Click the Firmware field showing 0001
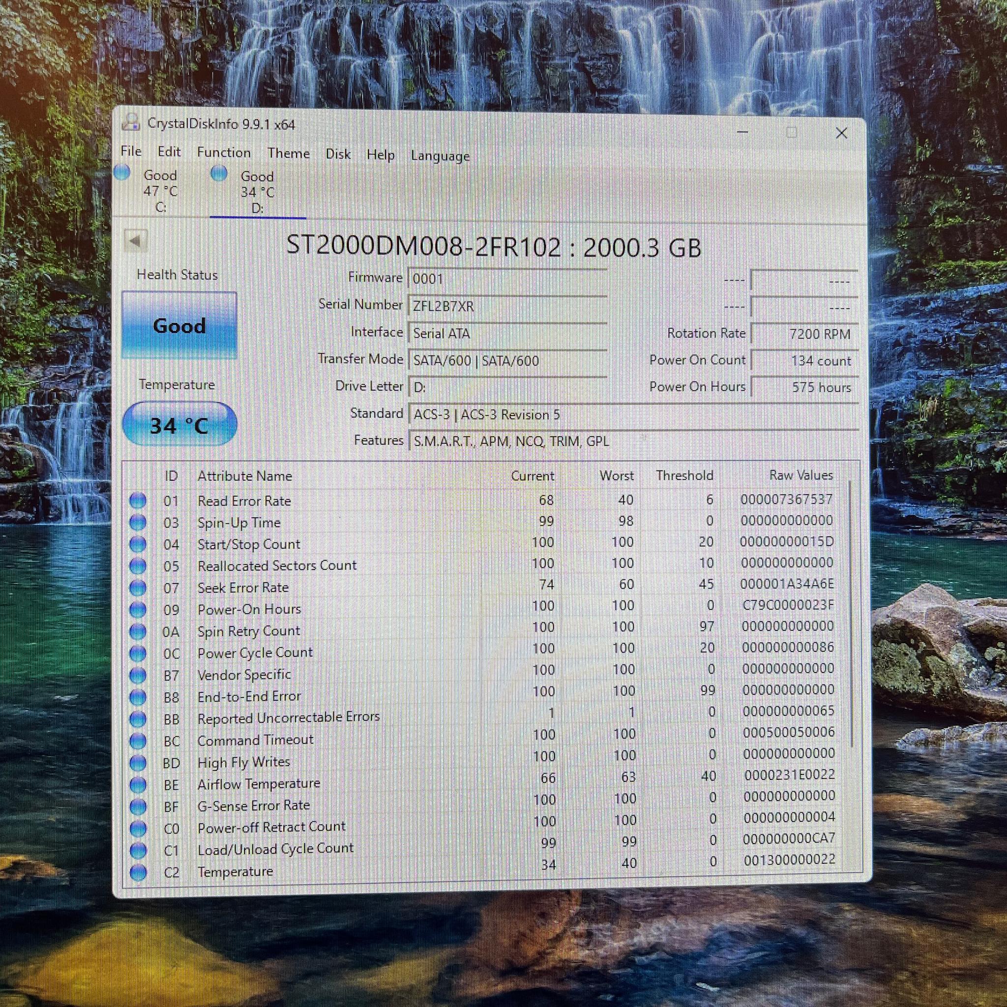Screen dimensions: 1007x1007 (507, 279)
